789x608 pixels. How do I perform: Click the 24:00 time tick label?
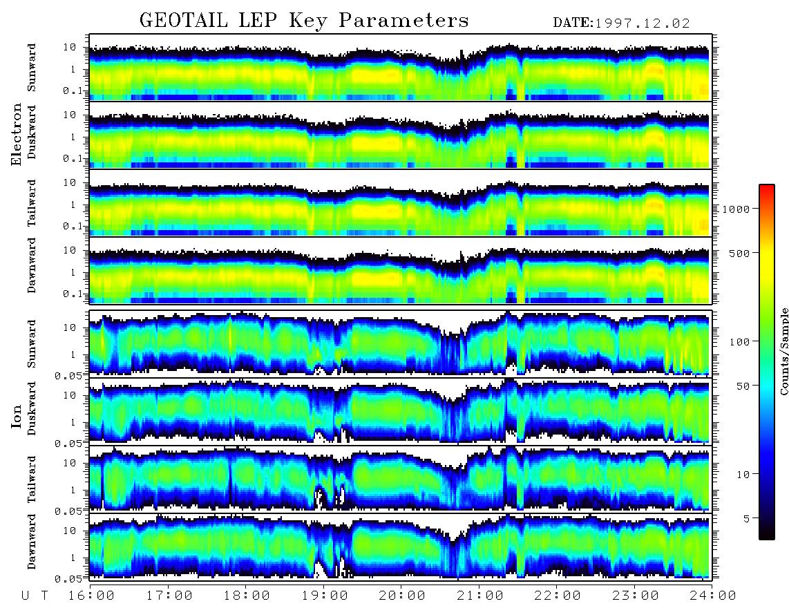(713, 596)
